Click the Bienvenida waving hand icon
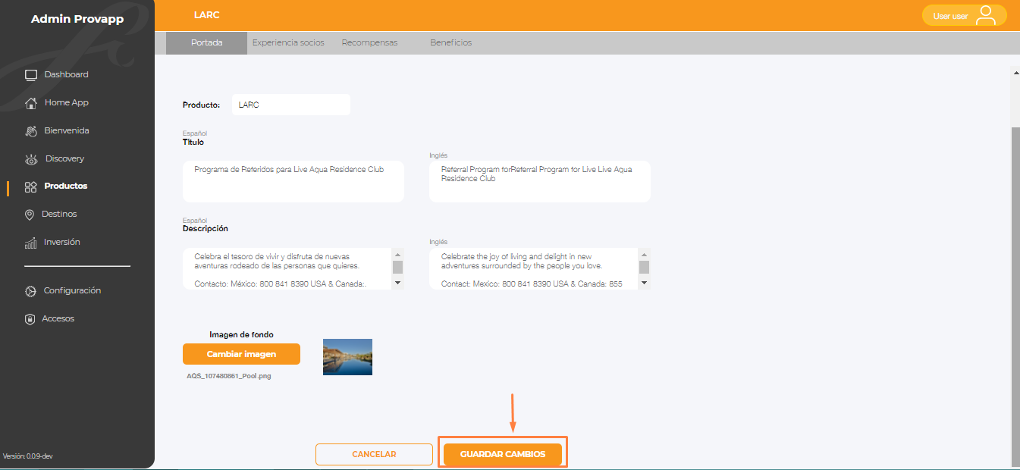Image resolution: width=1020 pixels, height=470 pixels. 31,131
